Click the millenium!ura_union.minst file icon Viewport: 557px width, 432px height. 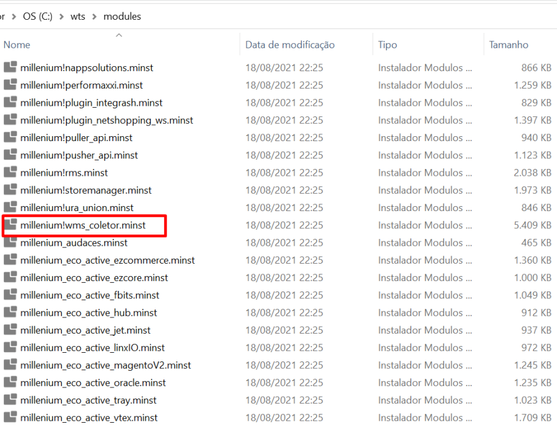pos(10,207)
